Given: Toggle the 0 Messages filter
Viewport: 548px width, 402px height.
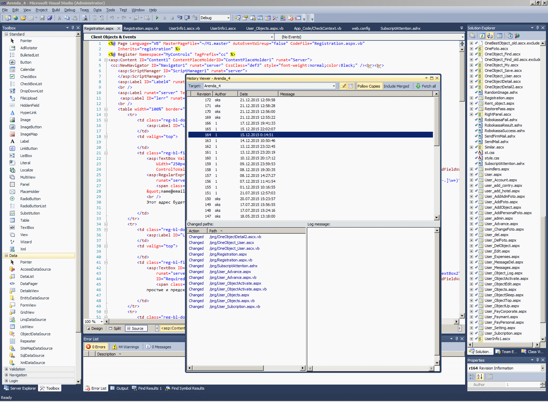Looking at the screenshot, I should click(x=159, y=347).
